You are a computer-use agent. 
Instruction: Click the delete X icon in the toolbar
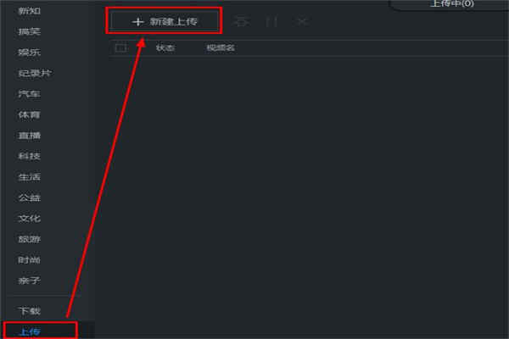coord(303,22)
